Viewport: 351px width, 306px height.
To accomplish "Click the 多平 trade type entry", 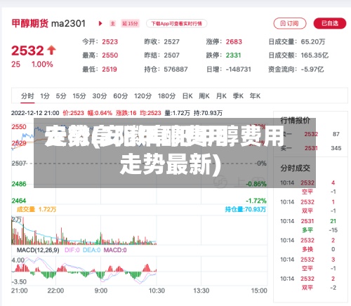I will tap(307, 230).
